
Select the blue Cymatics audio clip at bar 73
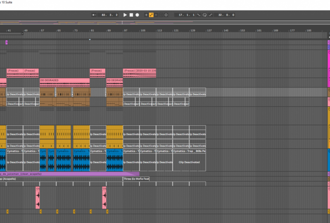coord(81,160)
